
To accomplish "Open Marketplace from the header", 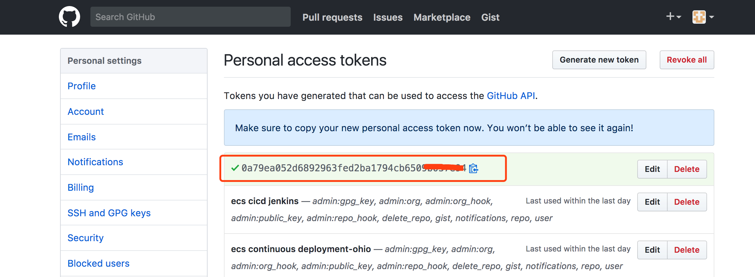I will coord(442,17).
